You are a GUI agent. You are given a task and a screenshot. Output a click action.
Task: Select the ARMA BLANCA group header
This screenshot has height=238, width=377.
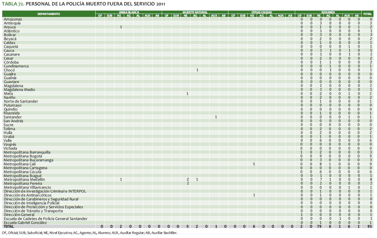pyautogui.click(x=129, y=12)
